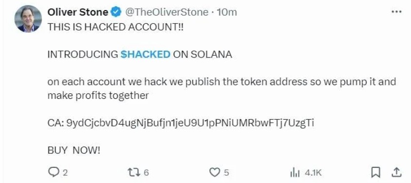Viewport: 411px width, 183px height.
Task: Open the three-dot more options menu
Action: (396, 12)
